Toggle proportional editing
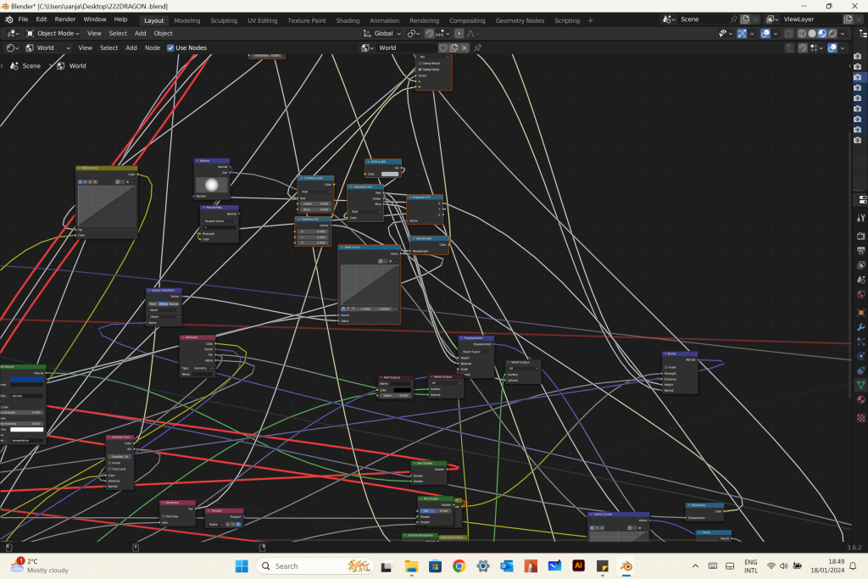Viewport: 868px width, 579px height. tap(459, 34)
